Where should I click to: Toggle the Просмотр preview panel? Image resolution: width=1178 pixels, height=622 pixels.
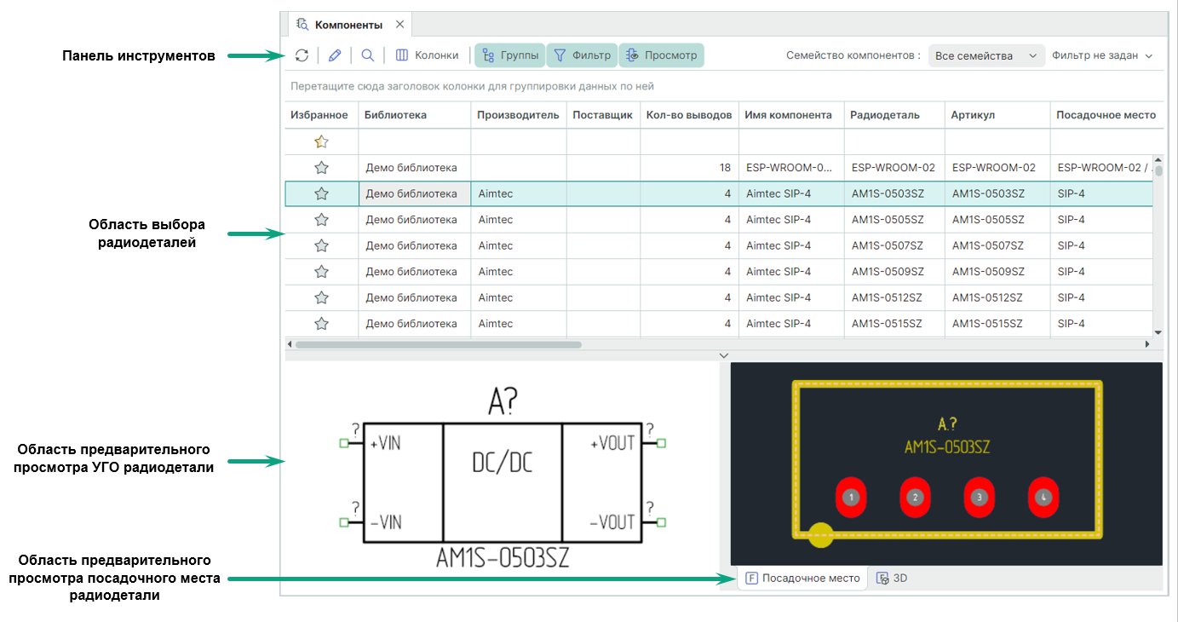click(662, 55)
